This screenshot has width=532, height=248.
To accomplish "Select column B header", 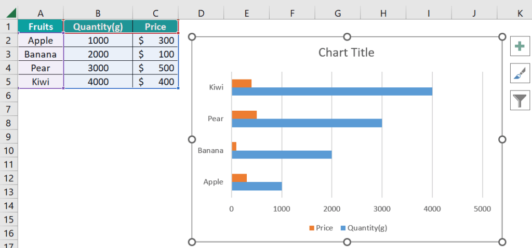I will 98,13.
